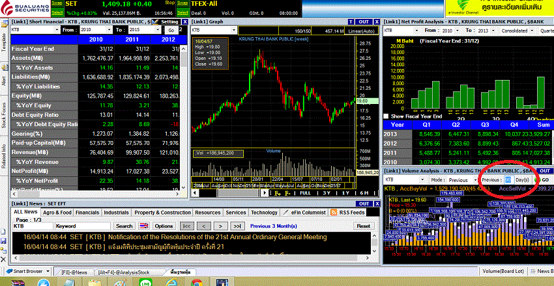Open the KTB symbol dropdown in Short Financial
Image resolution: width=554 pixels, height=286 pixels.
click(57, 30)
